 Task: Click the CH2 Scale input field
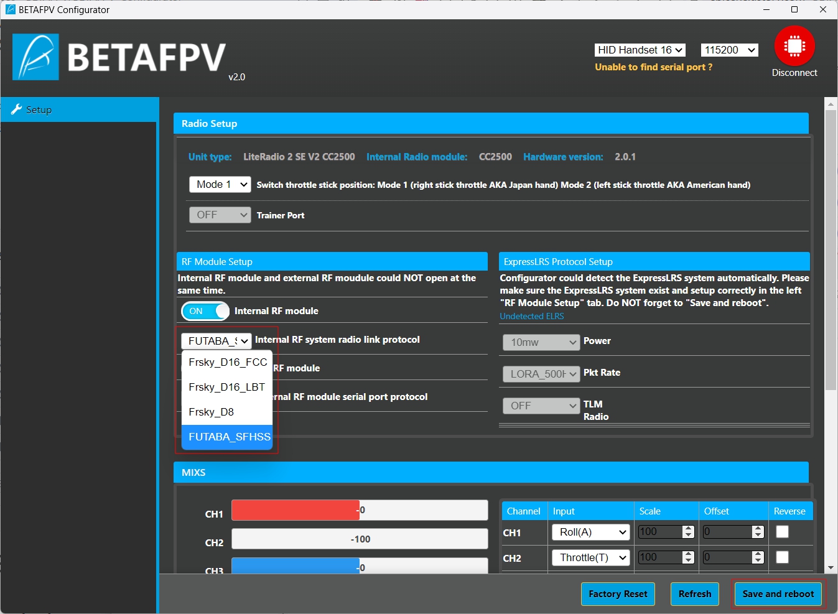coord(661,557)
